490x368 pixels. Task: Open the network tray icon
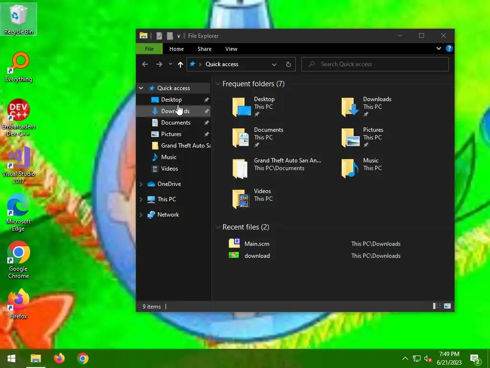coord(417,358)
